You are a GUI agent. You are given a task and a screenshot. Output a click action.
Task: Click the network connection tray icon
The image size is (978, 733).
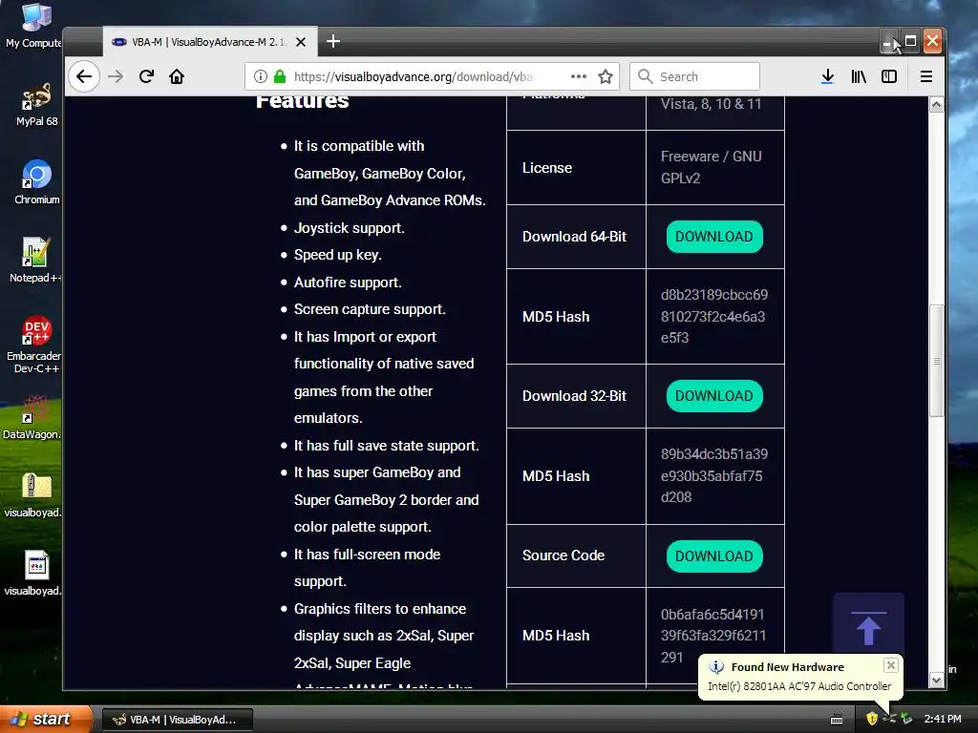tap(889, 719)
